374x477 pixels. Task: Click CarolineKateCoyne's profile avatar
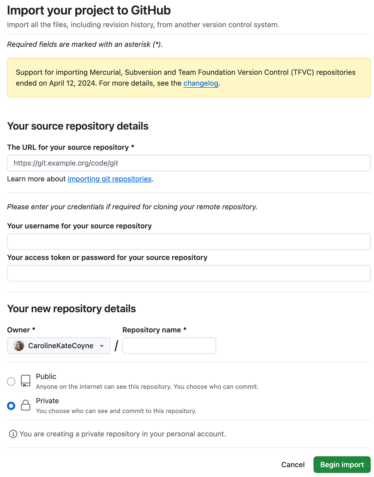[18, 346]
